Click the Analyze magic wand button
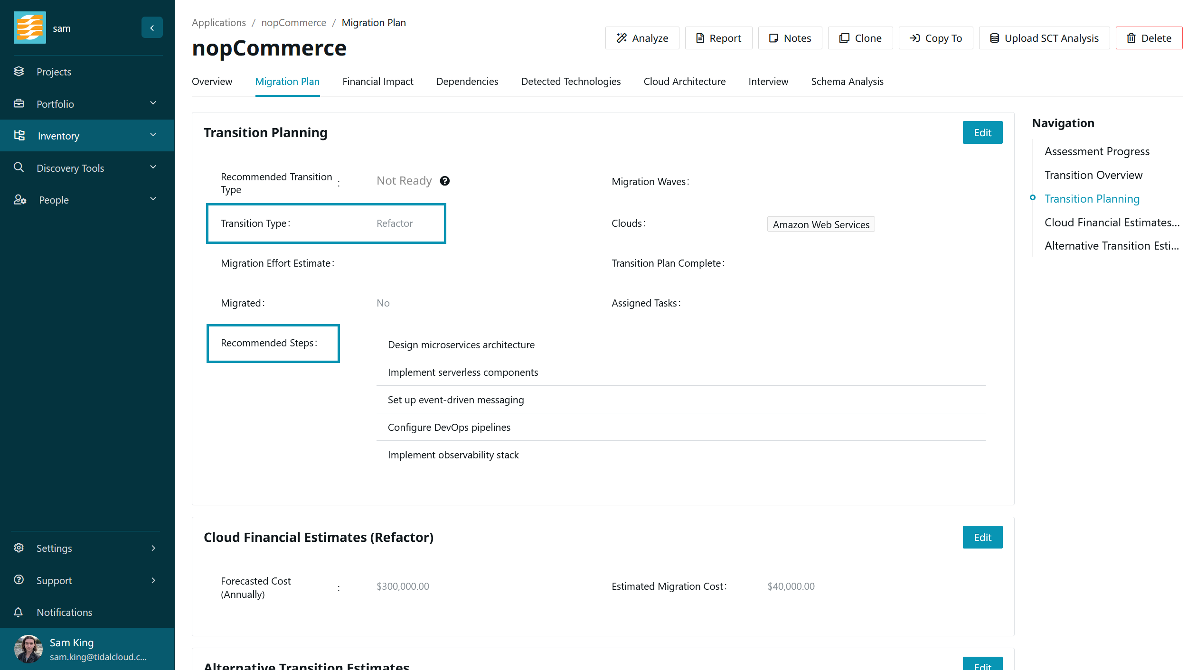 coord(642,38)
